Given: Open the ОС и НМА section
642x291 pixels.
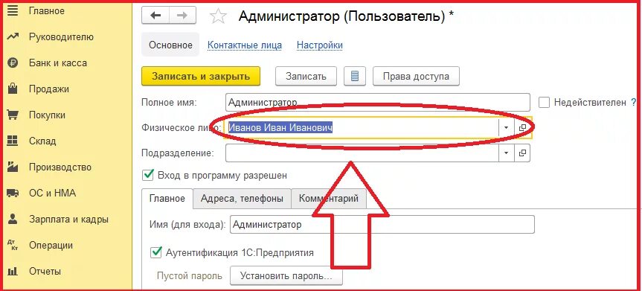Looking at the screenshot, I should (x=52, y=193).
